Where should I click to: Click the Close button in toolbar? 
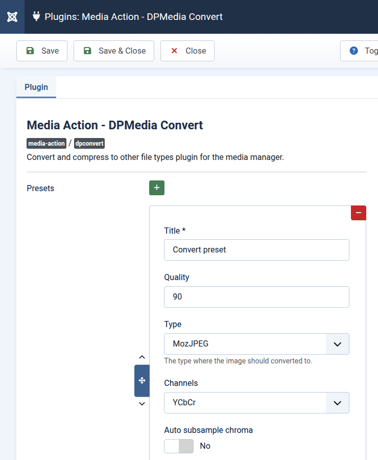point(187,51)
